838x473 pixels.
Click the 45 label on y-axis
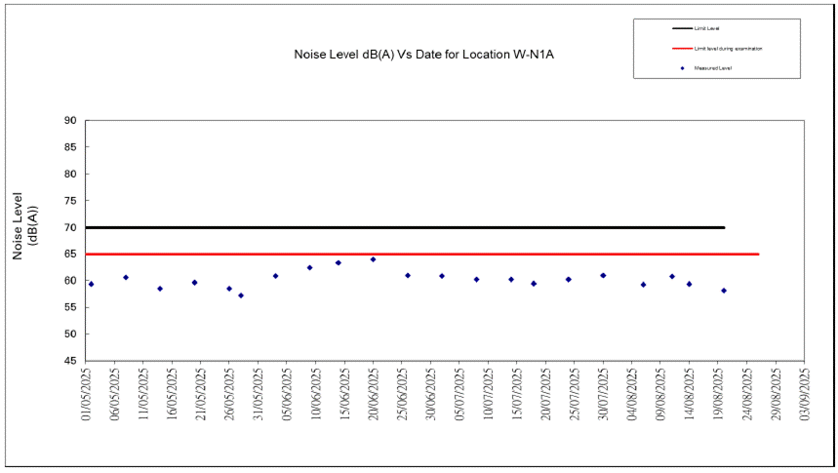coord(70,361)
